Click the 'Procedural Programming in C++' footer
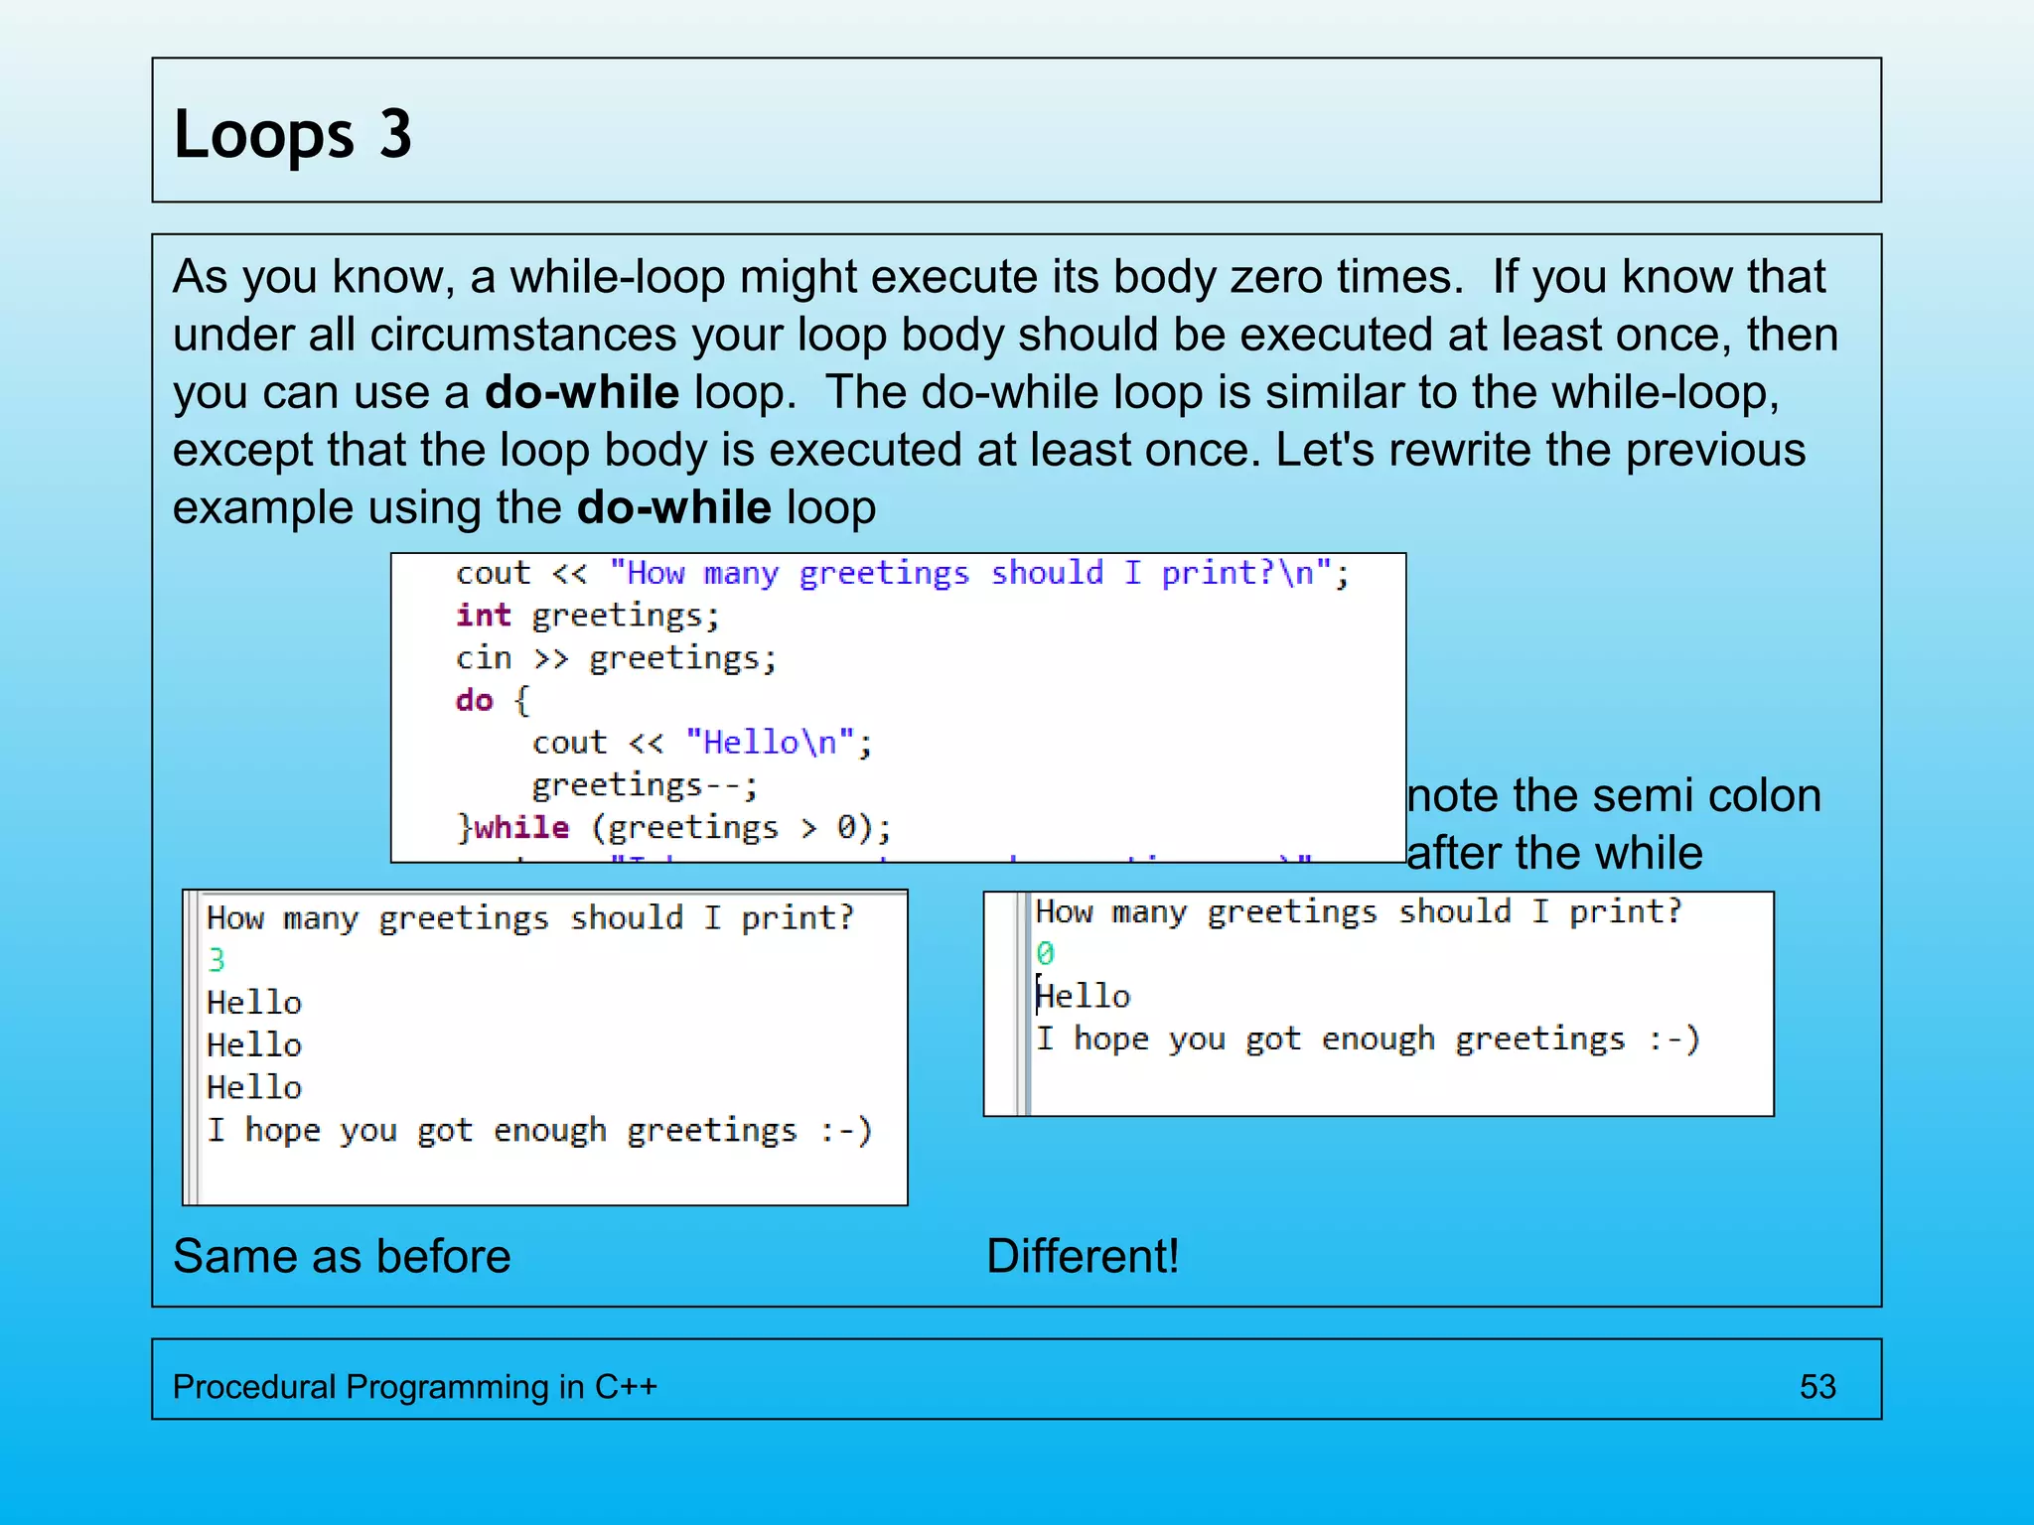 click(415, 1386)
